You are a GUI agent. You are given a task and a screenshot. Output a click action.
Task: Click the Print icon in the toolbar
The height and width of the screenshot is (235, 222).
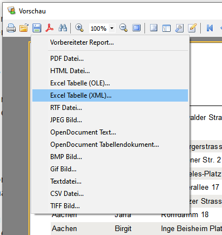11,28
